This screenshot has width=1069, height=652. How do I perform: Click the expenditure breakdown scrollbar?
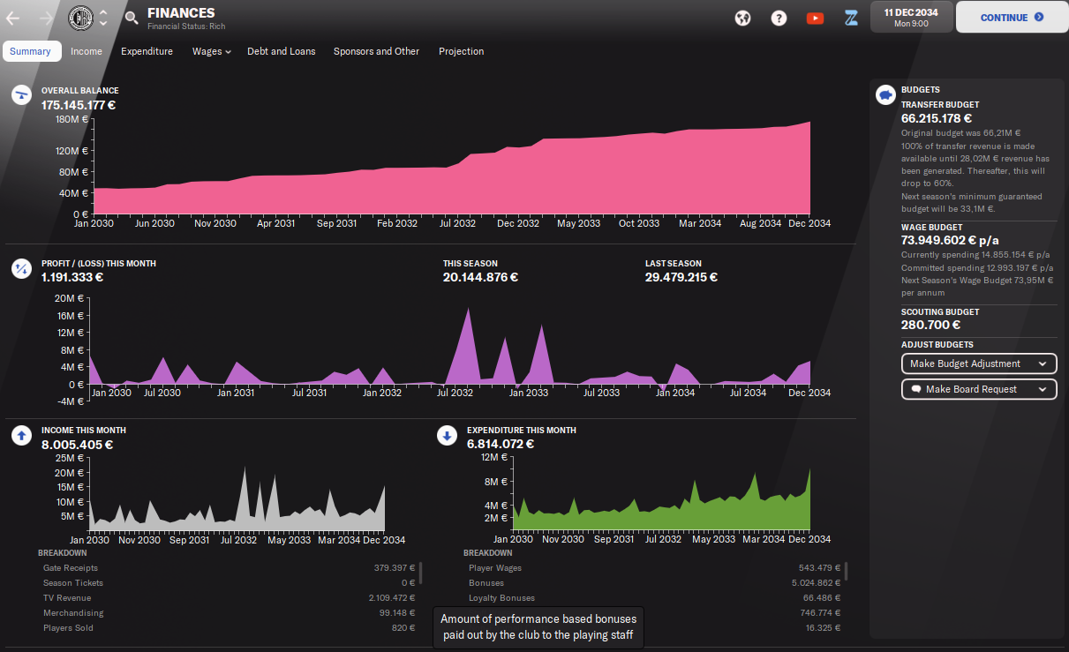tap(847, 573)
